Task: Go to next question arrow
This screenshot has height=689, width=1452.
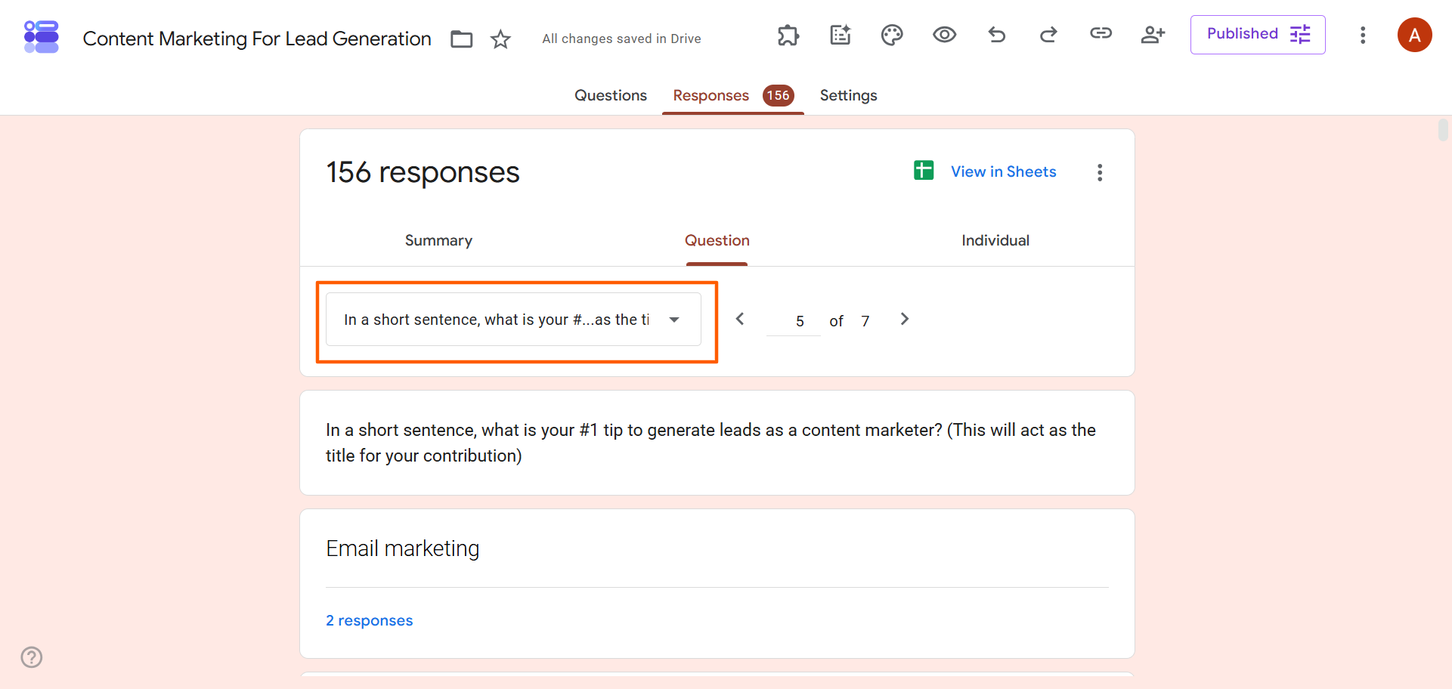Action: click(904, 319)
